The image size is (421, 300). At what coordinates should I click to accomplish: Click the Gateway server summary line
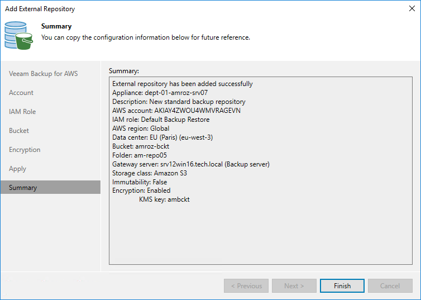tap(191, 164)
